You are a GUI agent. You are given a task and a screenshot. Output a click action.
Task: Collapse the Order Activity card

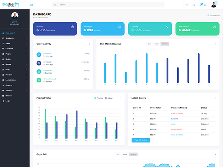[90, 44]
